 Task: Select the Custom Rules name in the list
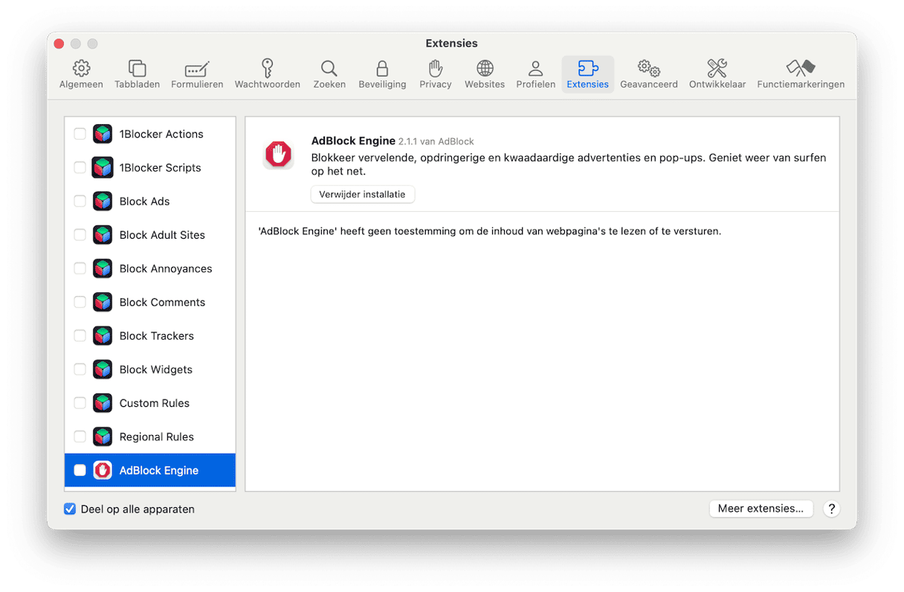[x=155, y=403]
